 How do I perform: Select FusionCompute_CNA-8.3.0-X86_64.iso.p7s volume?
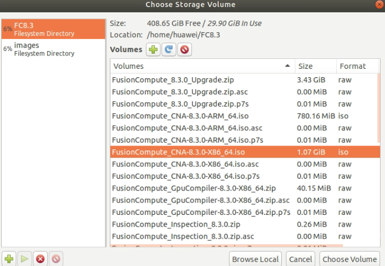click(x=244, y=176)
